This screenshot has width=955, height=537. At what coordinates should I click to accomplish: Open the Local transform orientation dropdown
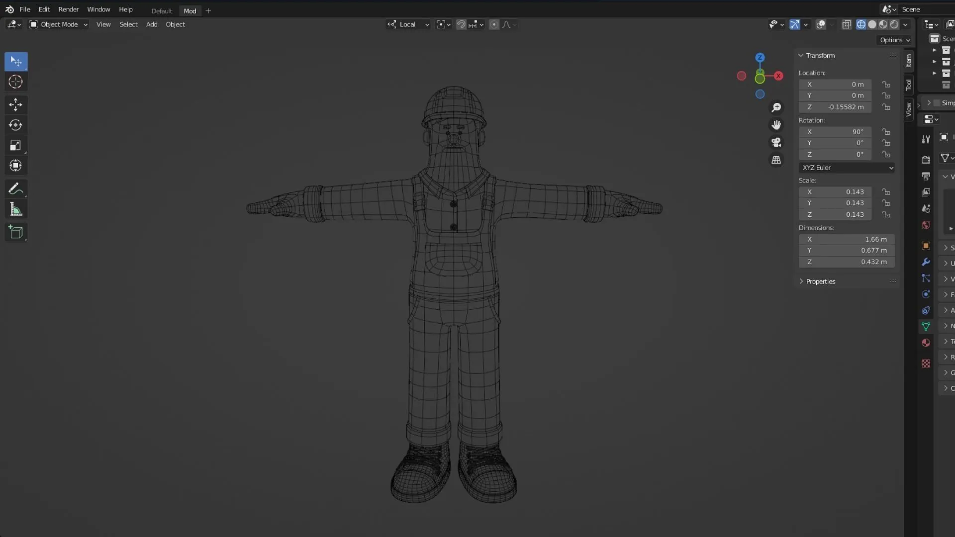click(408, 24)
